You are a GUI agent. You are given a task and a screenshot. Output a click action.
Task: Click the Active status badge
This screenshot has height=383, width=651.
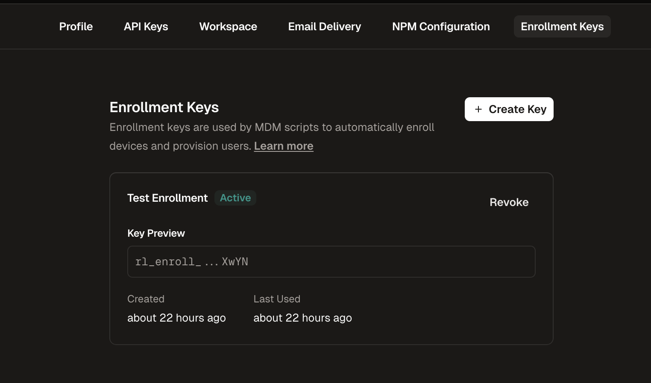pos(235,197)
